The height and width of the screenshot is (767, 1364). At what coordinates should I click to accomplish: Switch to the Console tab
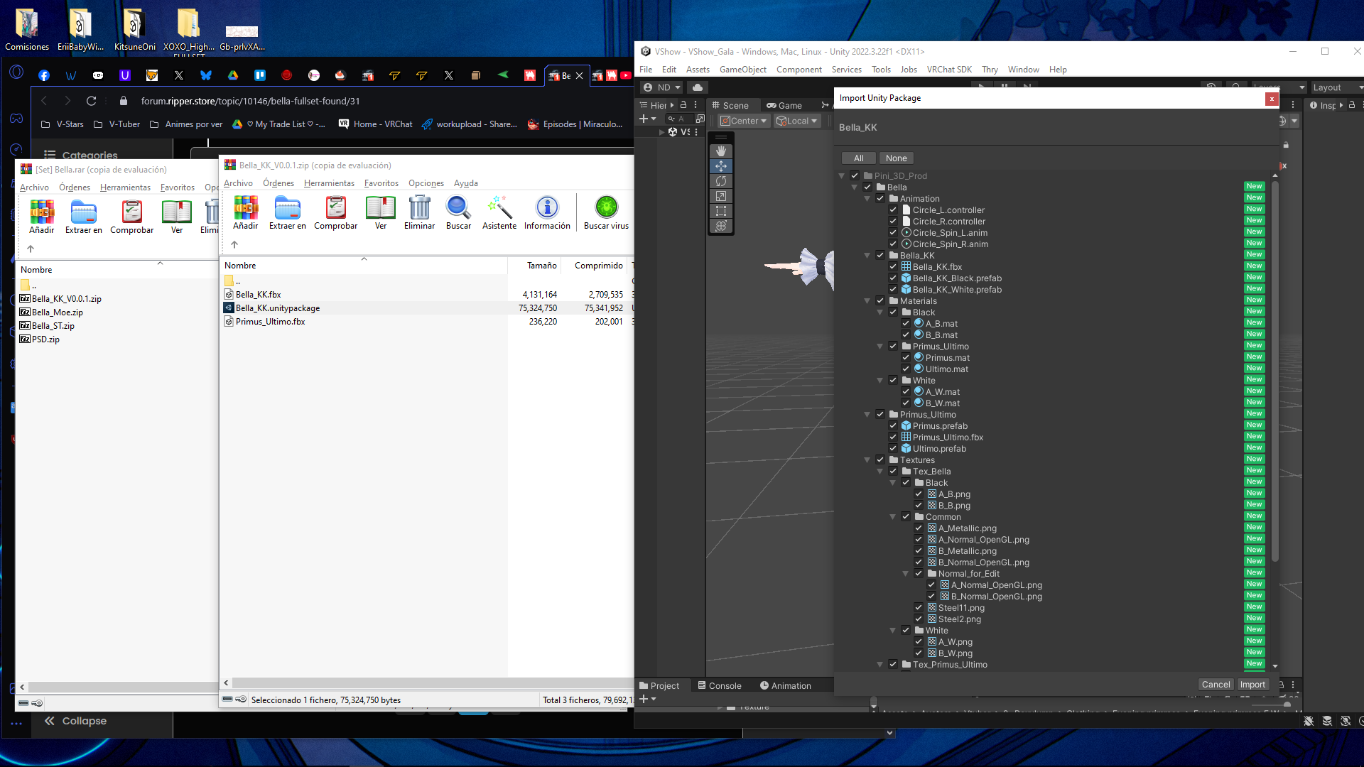[x=720, y=685]
